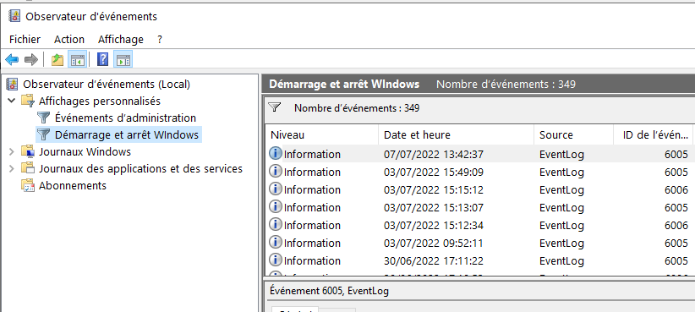Select the event dated 03/07/2022 09:52:11
The width and height of the screenshot is (695, 312).
[x=480, y=243]
